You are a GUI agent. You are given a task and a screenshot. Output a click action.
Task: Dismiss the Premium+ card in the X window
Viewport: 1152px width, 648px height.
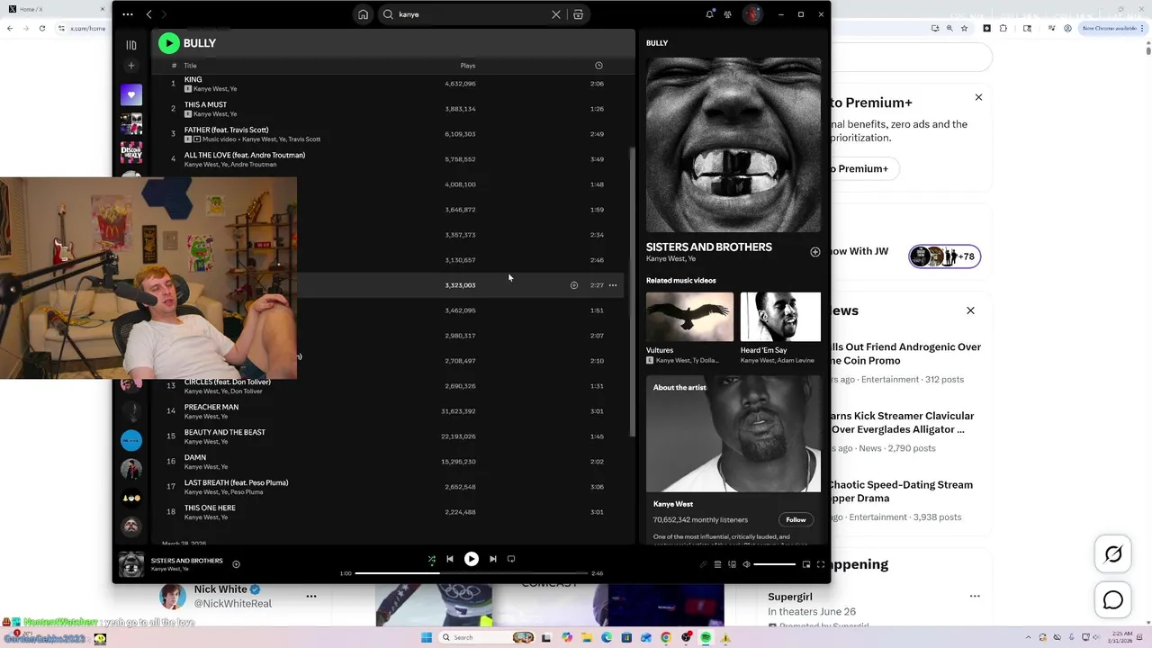tap(978, 97)
